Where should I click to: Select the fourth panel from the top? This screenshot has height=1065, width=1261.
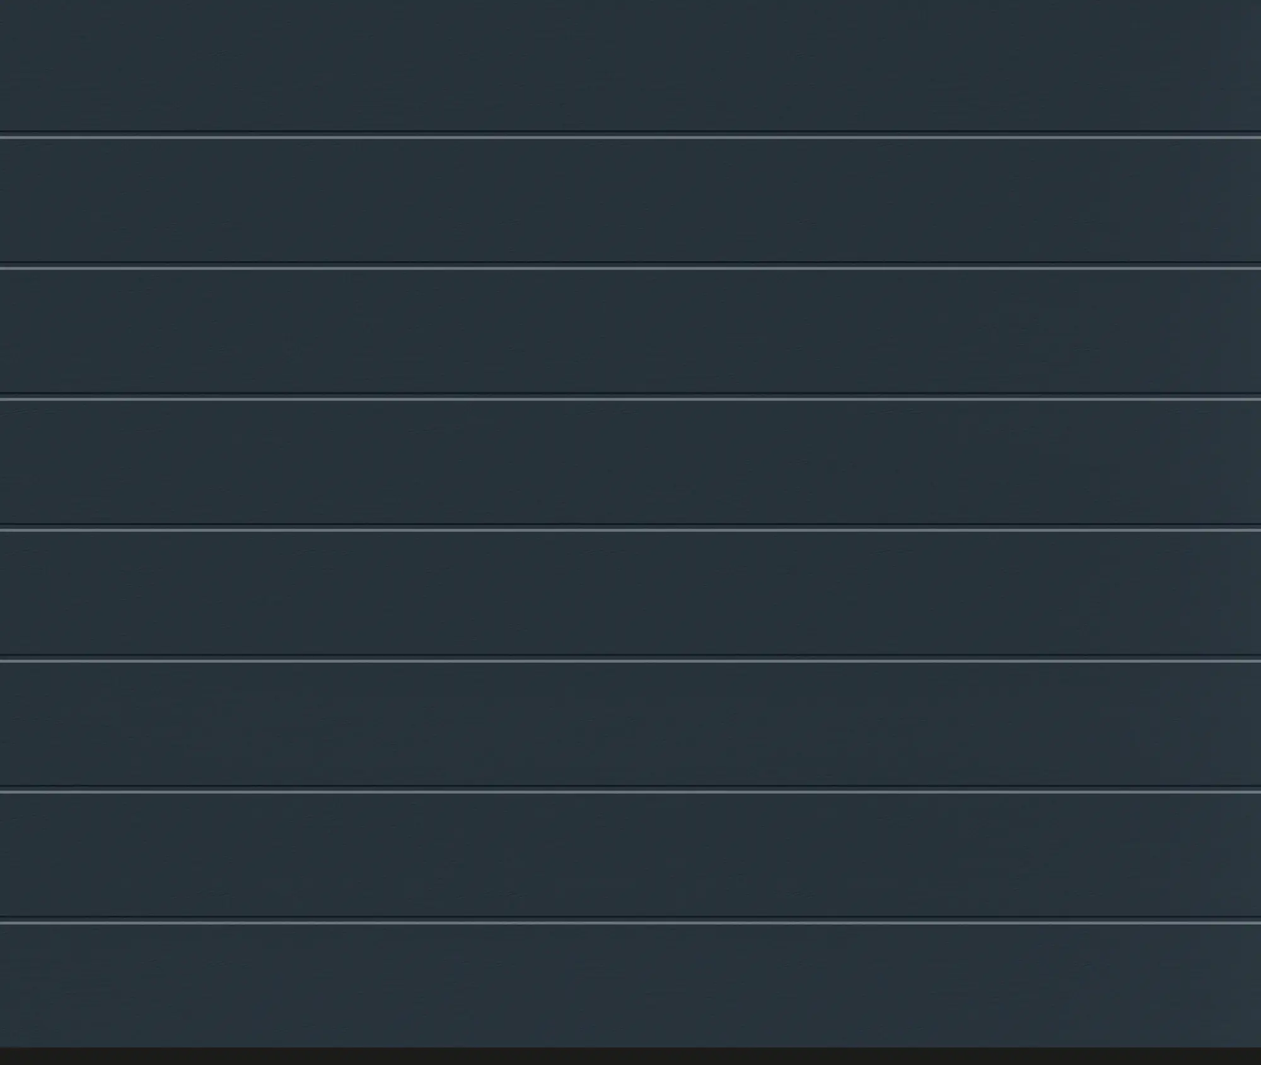tap(630, 462)
